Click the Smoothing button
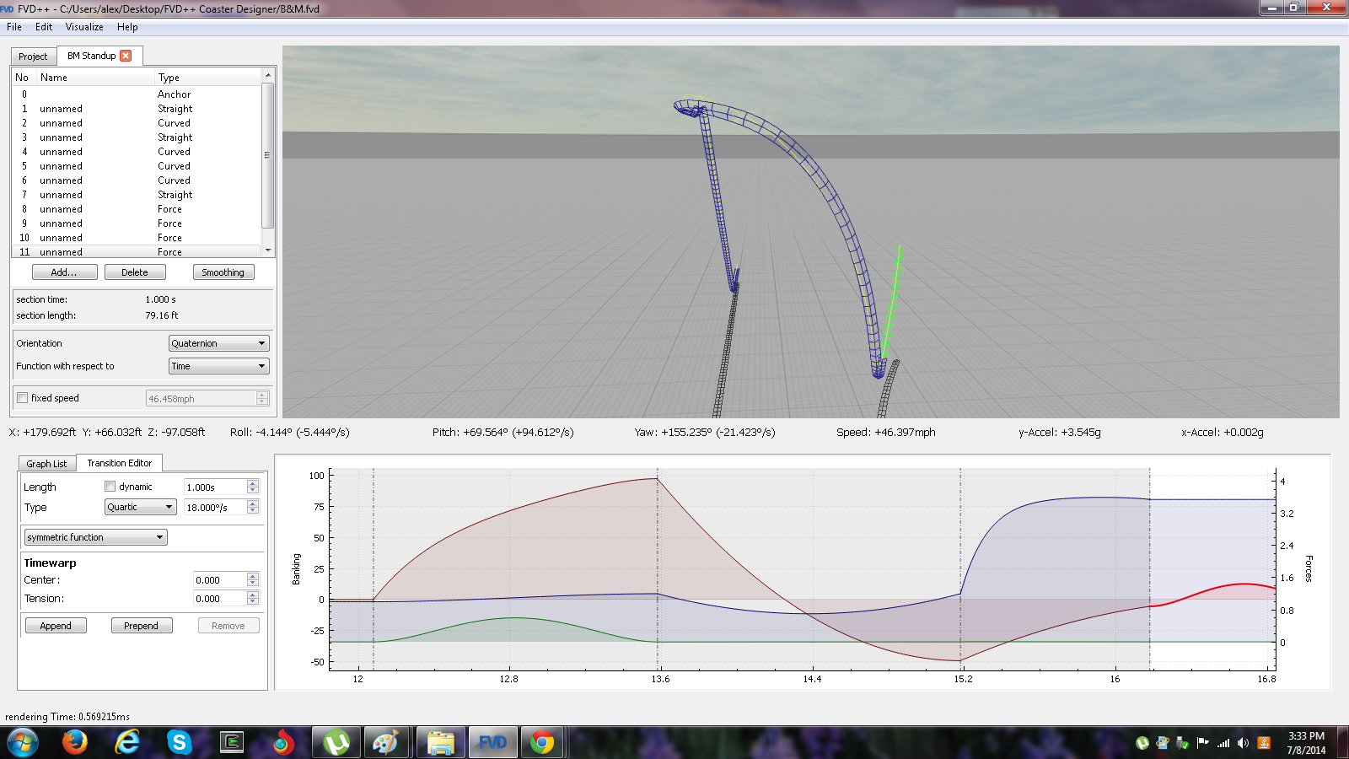Image resolution: width=1349 pixels, height=759 pixels. click(x=223, y=272)
